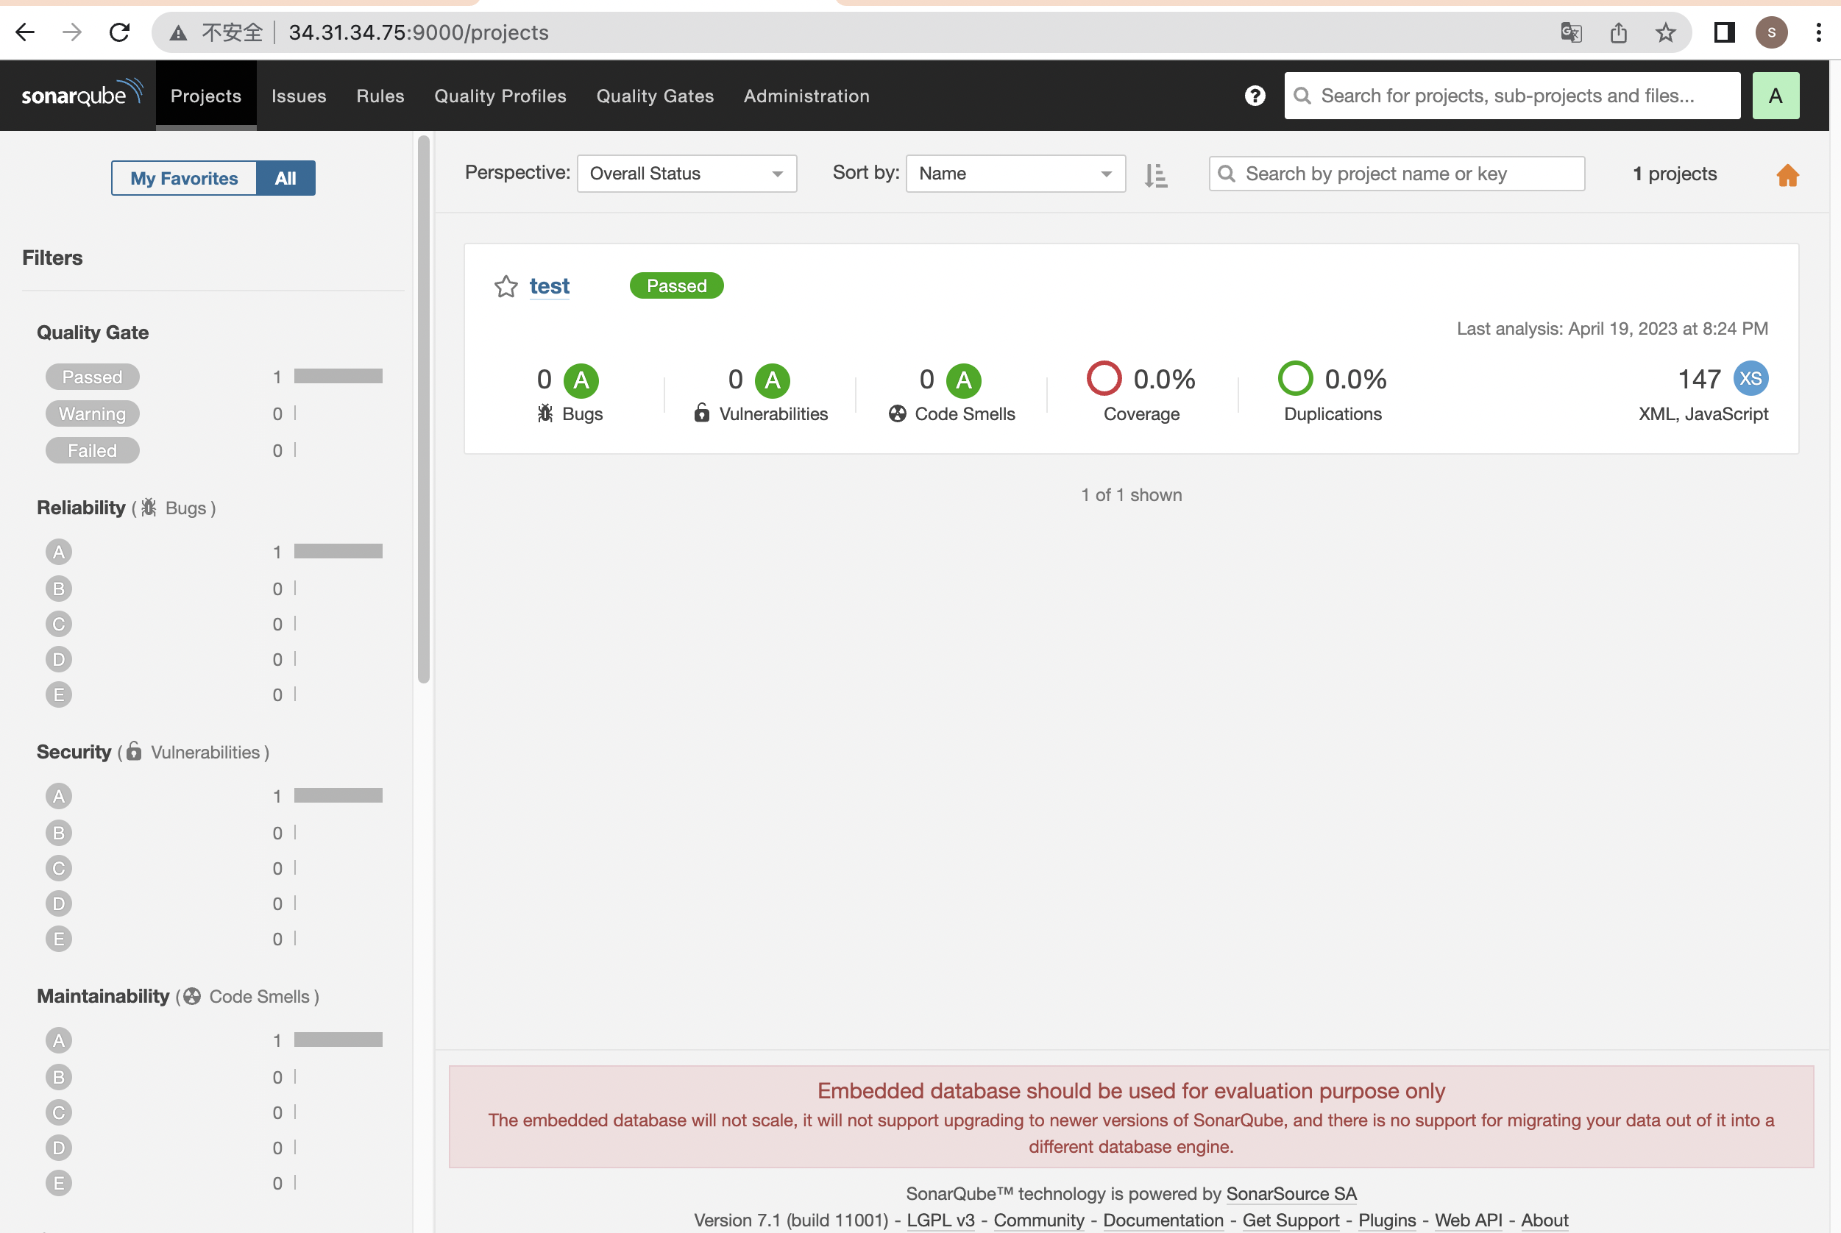Switch to the Issues tab

point(298,95)
